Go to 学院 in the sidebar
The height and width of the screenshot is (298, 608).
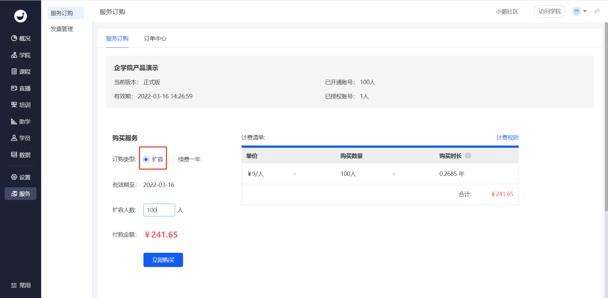21,55
